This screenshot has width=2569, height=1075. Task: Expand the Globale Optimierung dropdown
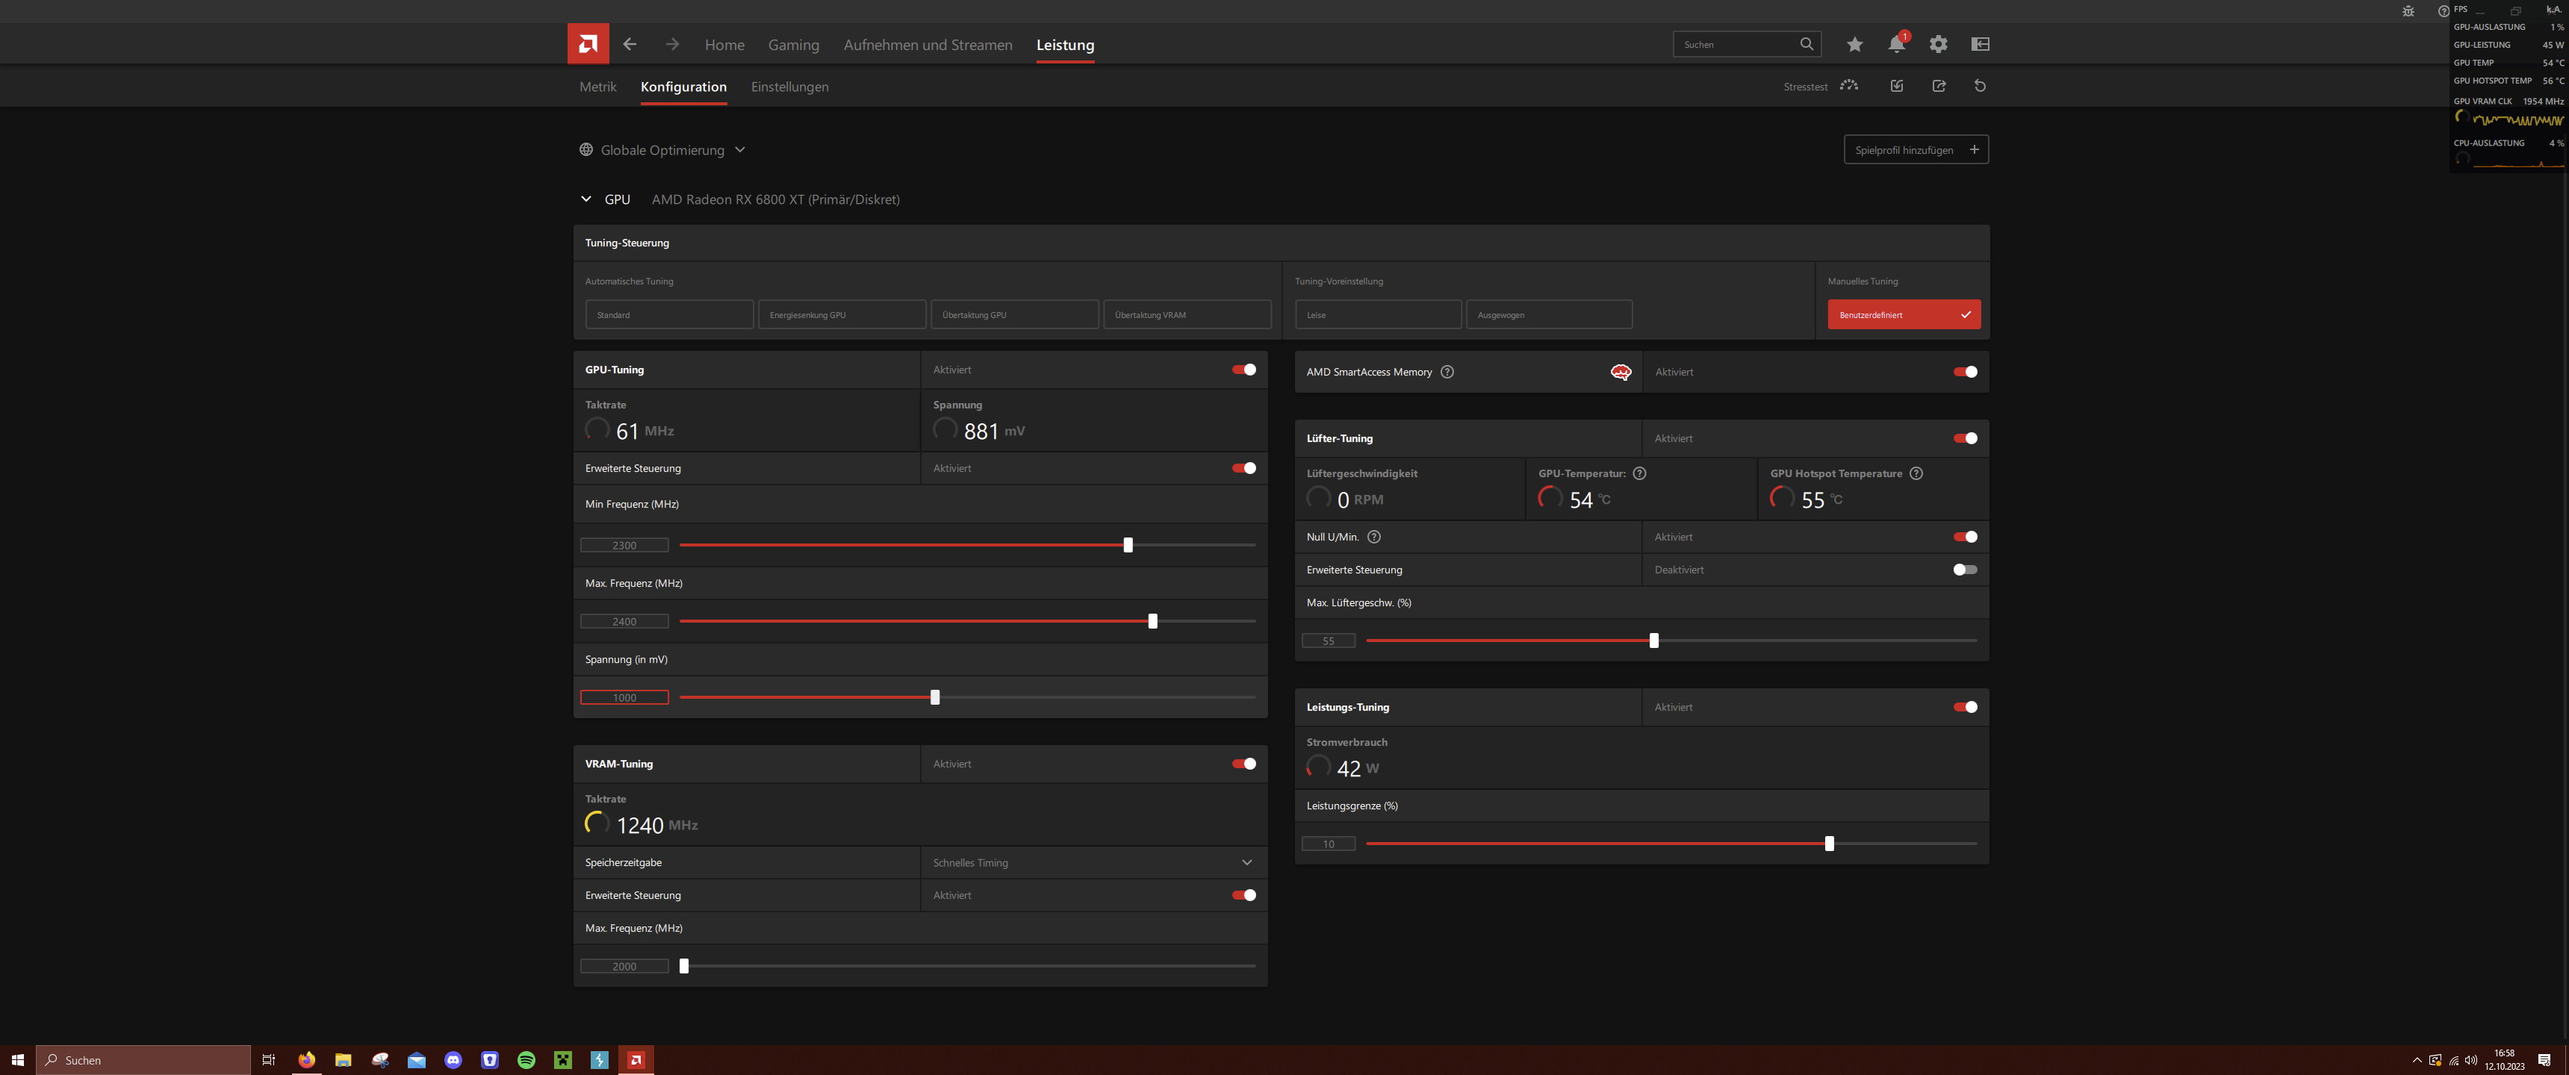click(739, 149)
